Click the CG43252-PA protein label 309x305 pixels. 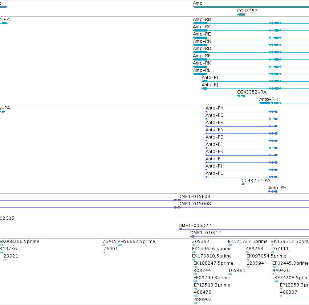pos(256,181)
